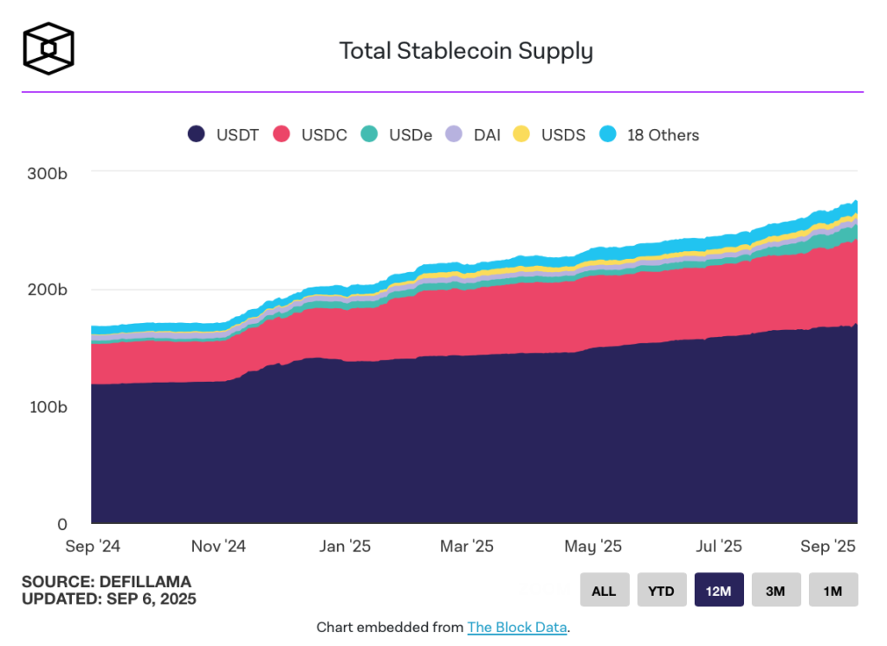Toggle the DAI legend entry
887x646 pixels.
tap(473, 134)
